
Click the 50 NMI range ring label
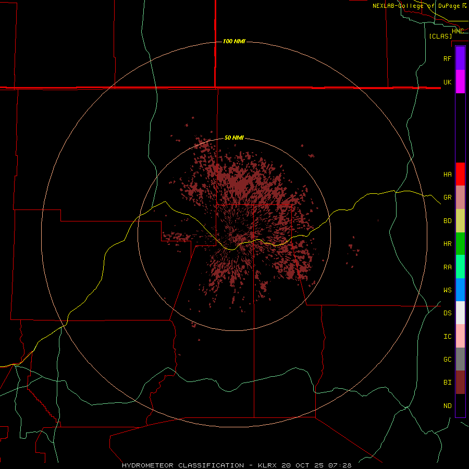pos(234,138)
